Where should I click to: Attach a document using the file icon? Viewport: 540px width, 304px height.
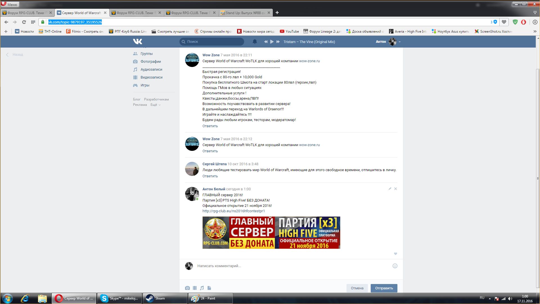click(209, 288)
